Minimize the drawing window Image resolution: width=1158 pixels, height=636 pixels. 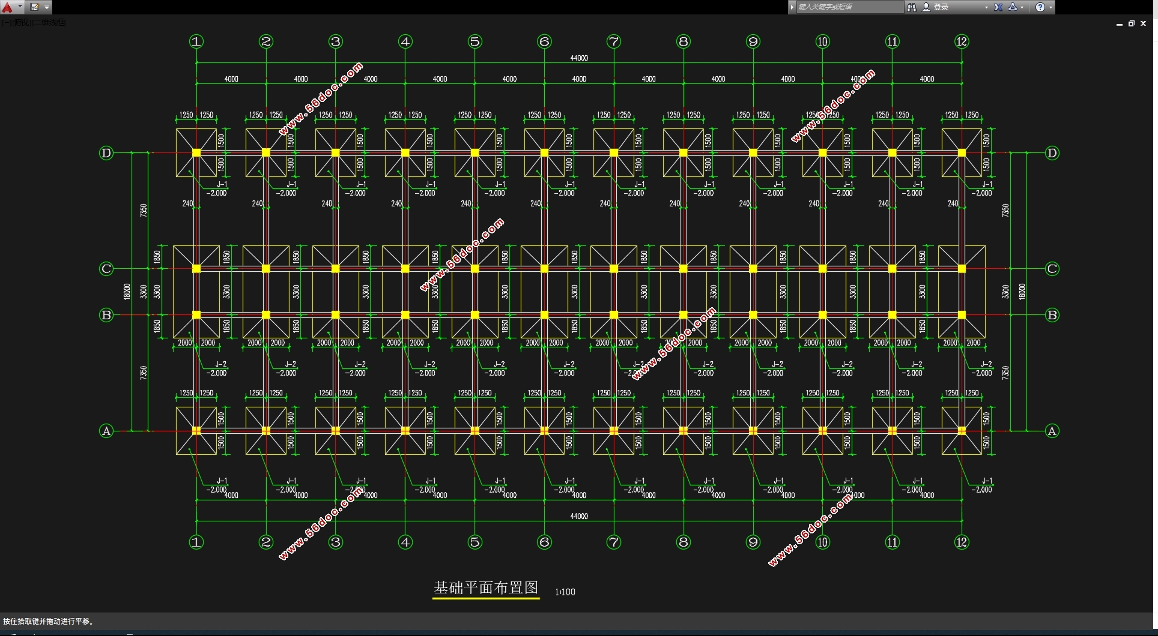click(1119, 24)
